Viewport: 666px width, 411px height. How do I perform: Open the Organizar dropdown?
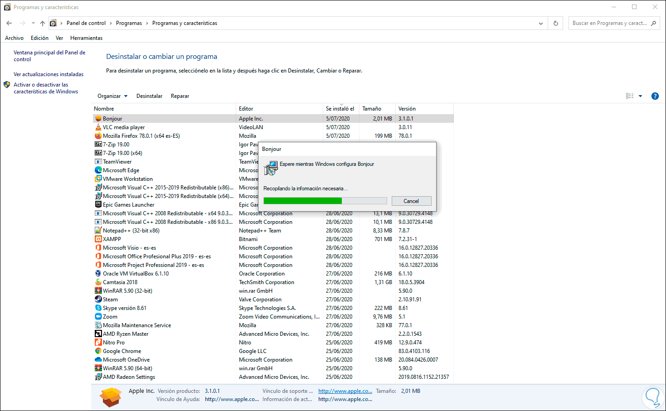(x=112, y=96)
